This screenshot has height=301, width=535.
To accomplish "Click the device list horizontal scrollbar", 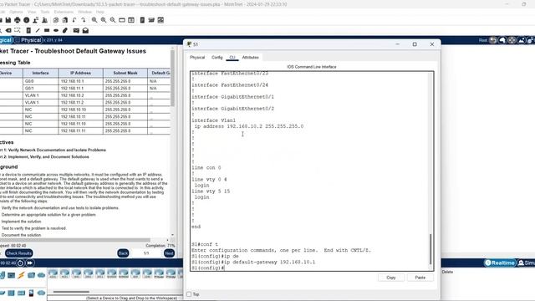I will coord(71,292).
